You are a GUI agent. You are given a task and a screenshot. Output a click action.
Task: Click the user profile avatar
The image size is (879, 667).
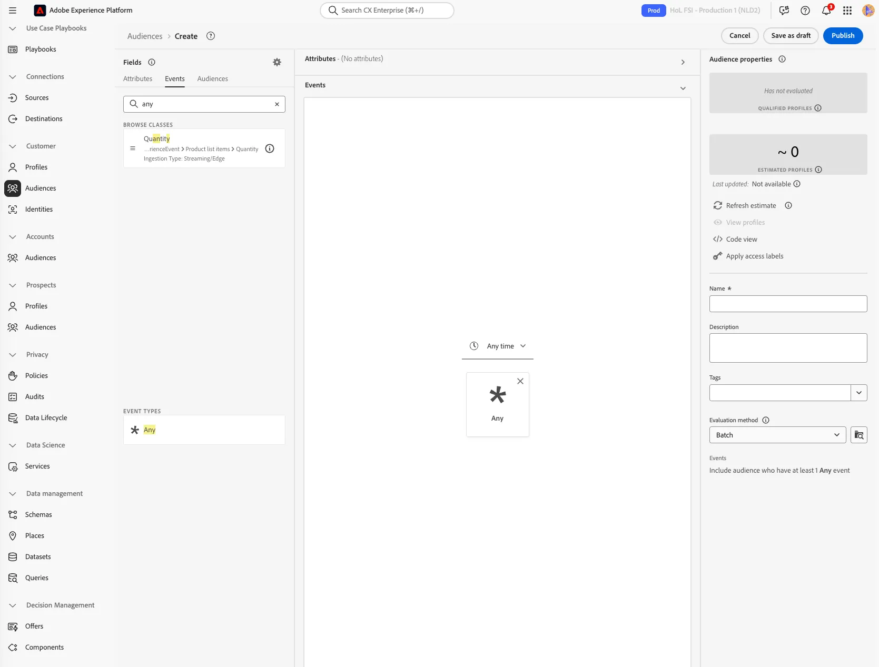pos(868,11)
